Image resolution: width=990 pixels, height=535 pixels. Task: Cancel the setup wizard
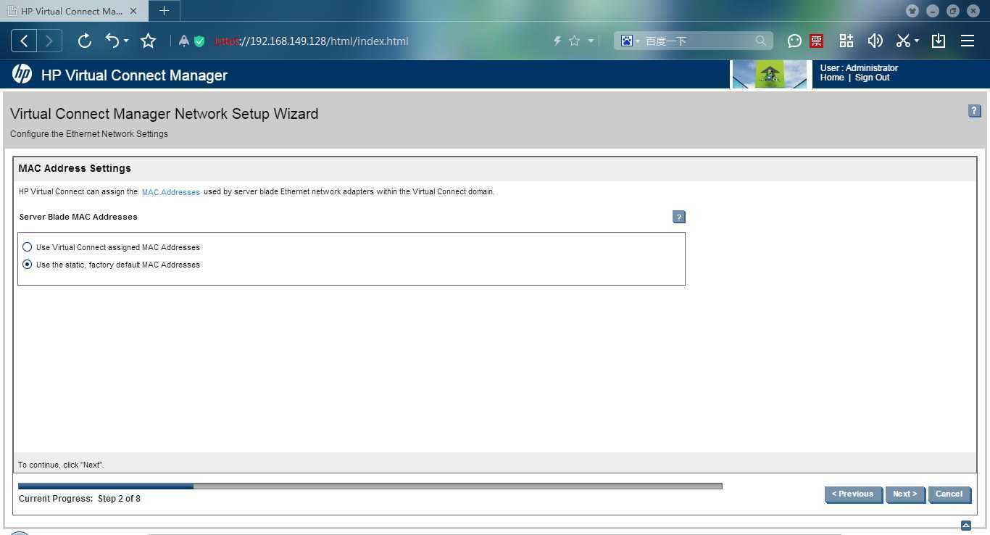(x=949, y=494)
